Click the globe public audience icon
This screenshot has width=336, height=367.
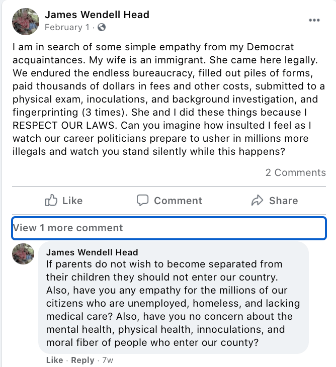tap(101, 27)
